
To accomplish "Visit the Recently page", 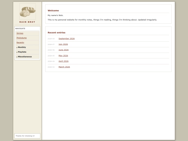I will tap(20, 42).
